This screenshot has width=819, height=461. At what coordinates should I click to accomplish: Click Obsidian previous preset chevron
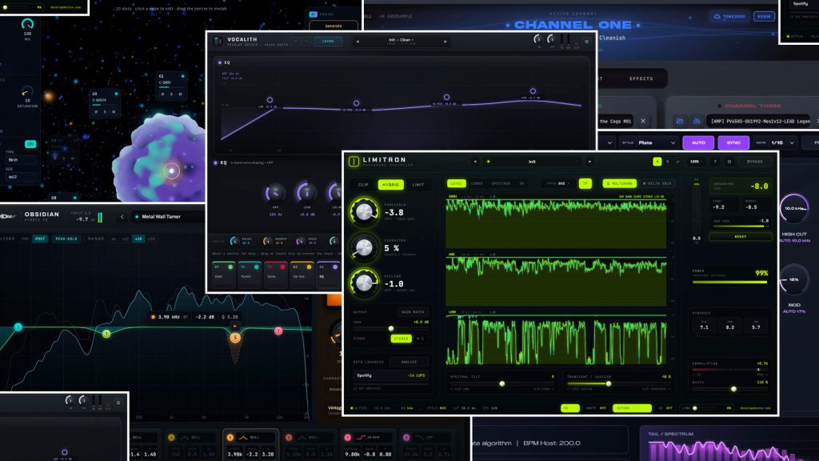[122, 216]
